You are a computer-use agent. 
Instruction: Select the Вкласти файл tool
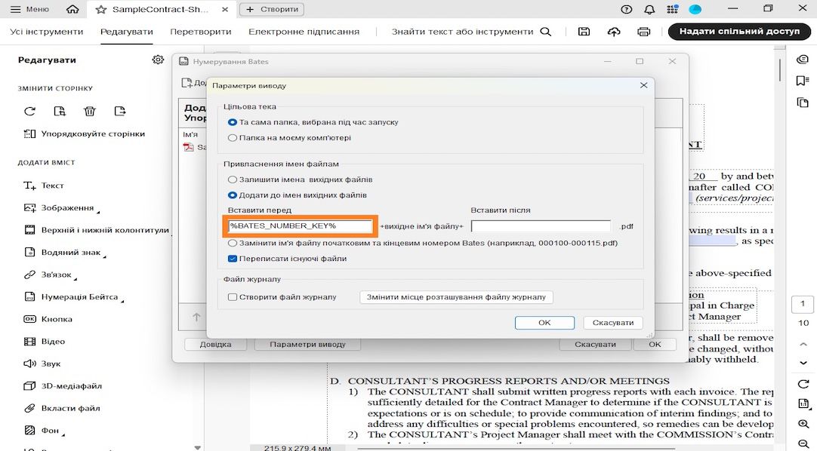[61, 408]
